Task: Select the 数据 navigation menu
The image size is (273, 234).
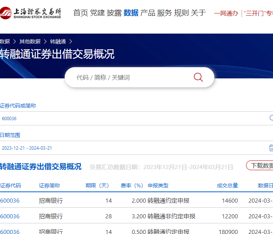Action: pyautogui.click(x=131, y=13)
